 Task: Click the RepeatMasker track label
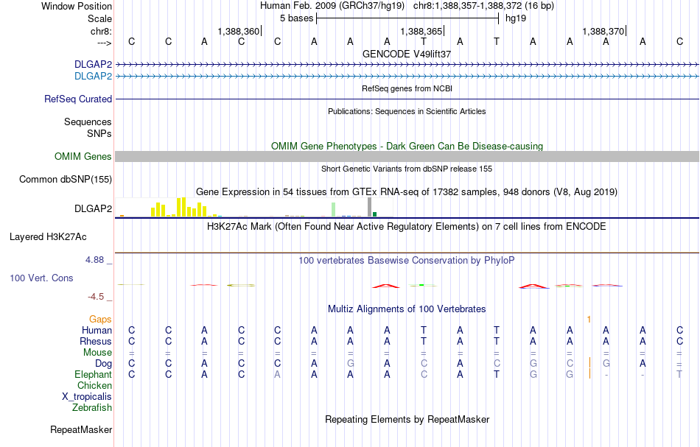(x=81, y=430)
